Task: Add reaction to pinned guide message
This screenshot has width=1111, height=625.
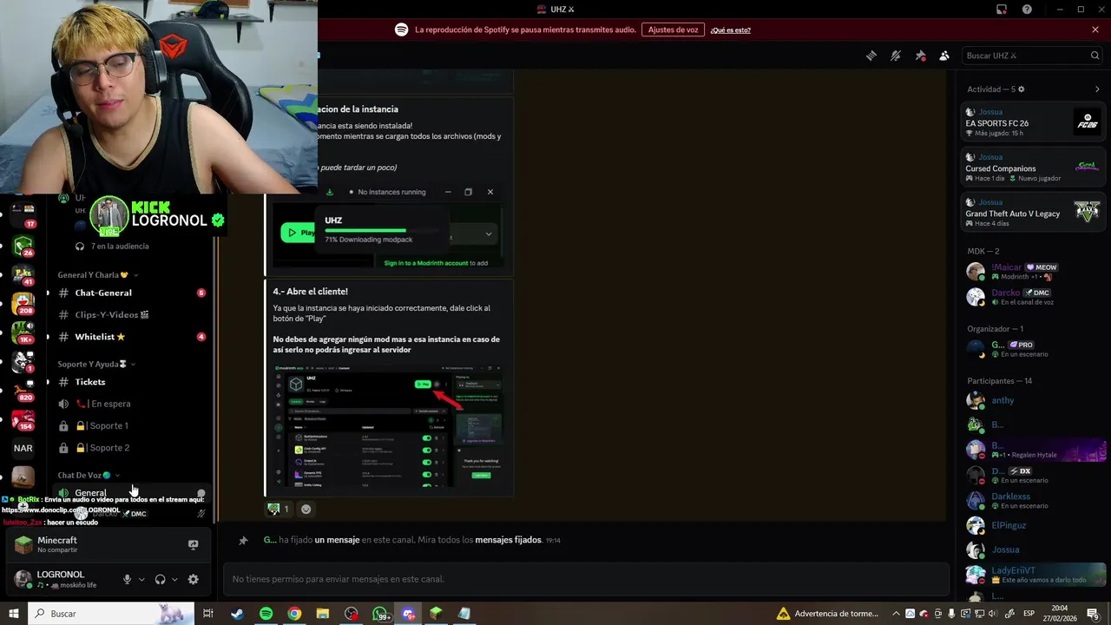Action: point(306,509)
